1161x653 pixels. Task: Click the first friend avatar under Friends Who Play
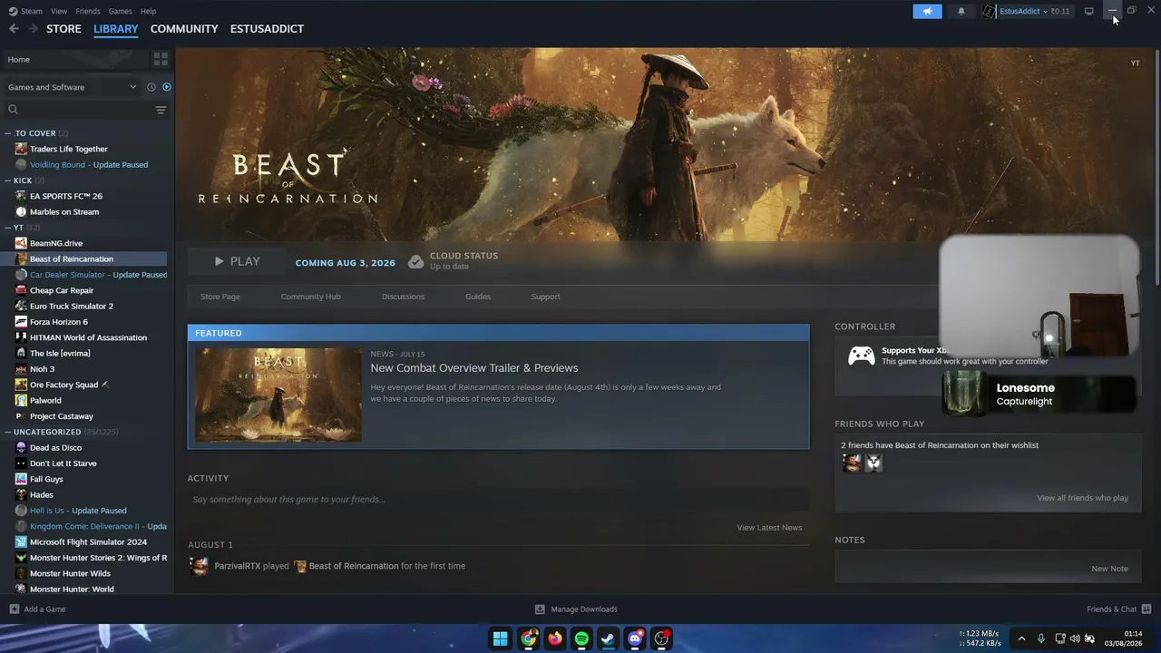click(852, 463)
